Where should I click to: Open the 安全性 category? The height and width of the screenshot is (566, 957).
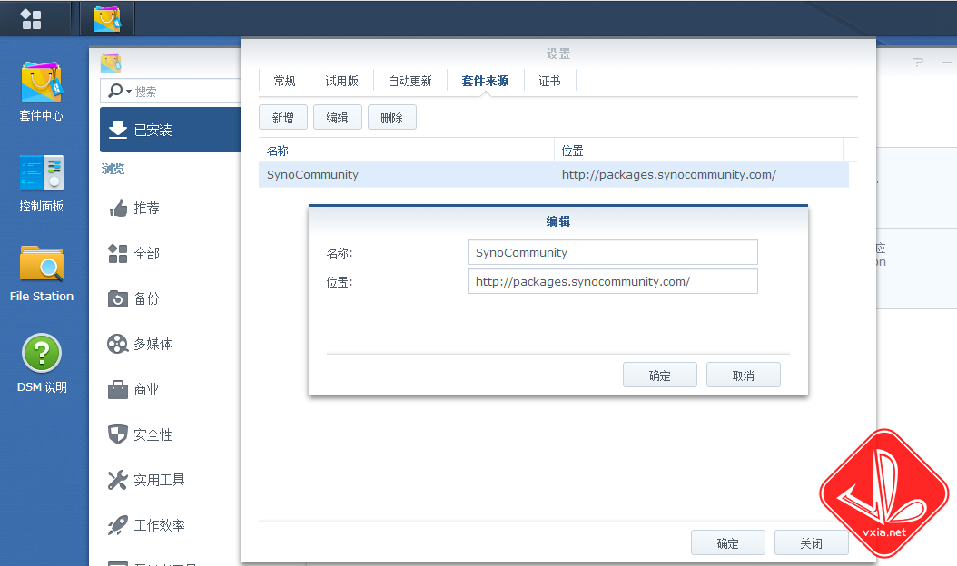[171, 434]
